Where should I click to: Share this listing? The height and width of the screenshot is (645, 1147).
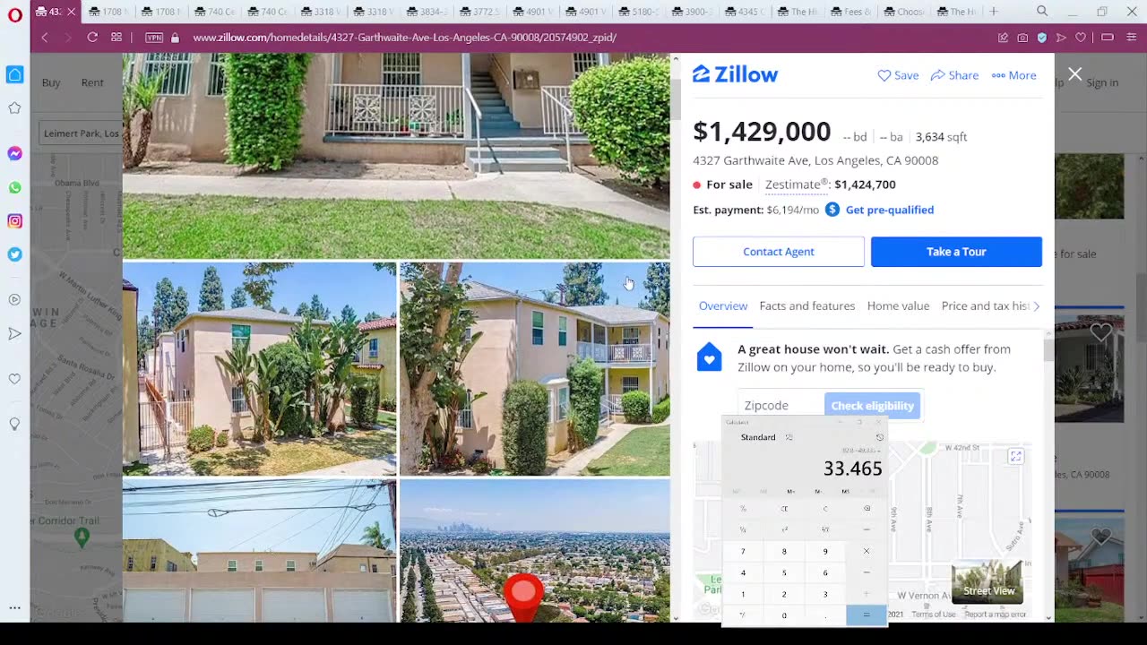coord(954,75)
